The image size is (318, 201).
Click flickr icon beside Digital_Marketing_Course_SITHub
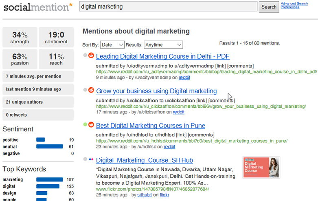tap(91, 159)
